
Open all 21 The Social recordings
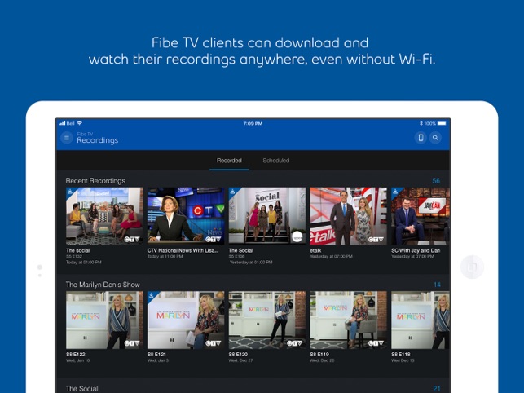coord(437,389)
